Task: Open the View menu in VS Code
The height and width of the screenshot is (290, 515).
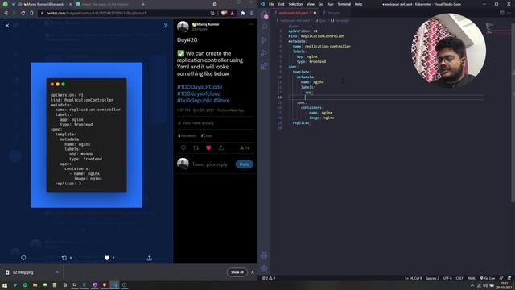Action: click(x=311, y=4)
